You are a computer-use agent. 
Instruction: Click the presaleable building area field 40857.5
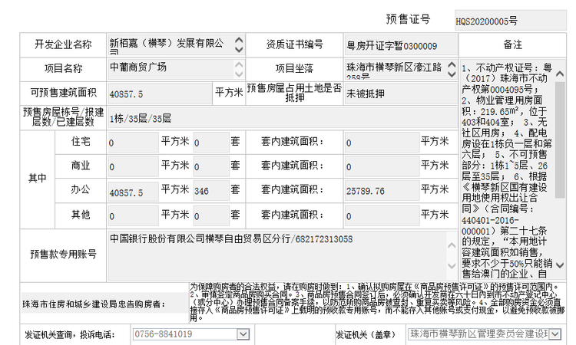(x=160, y=94)
